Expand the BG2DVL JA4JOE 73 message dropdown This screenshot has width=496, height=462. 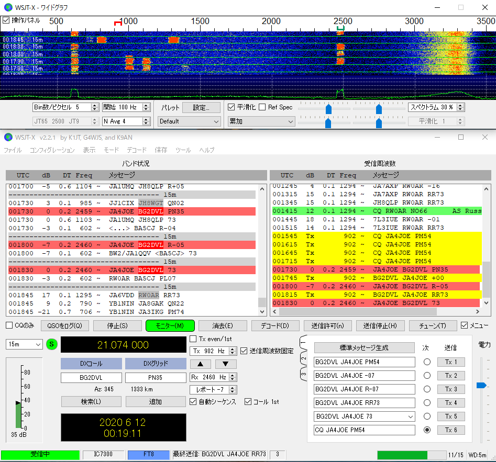click(x=410, y=417)
